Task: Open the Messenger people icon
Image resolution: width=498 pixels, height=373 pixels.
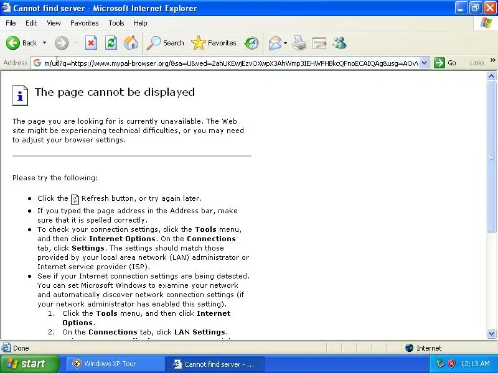Action: point(339,43)
